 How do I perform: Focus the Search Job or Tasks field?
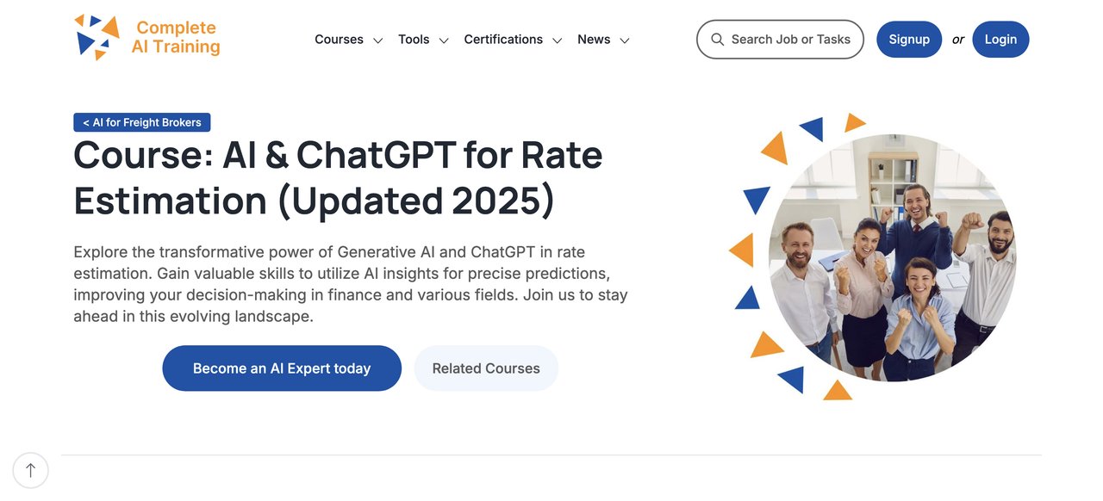[x=790, y=40]
